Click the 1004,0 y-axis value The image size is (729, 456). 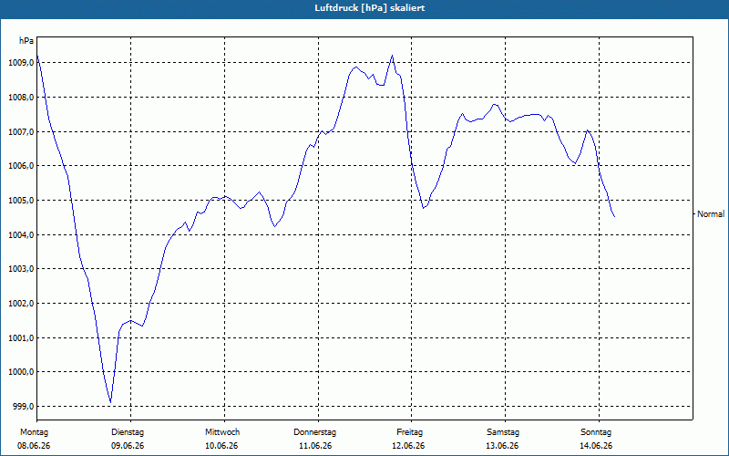click(21, 235)
